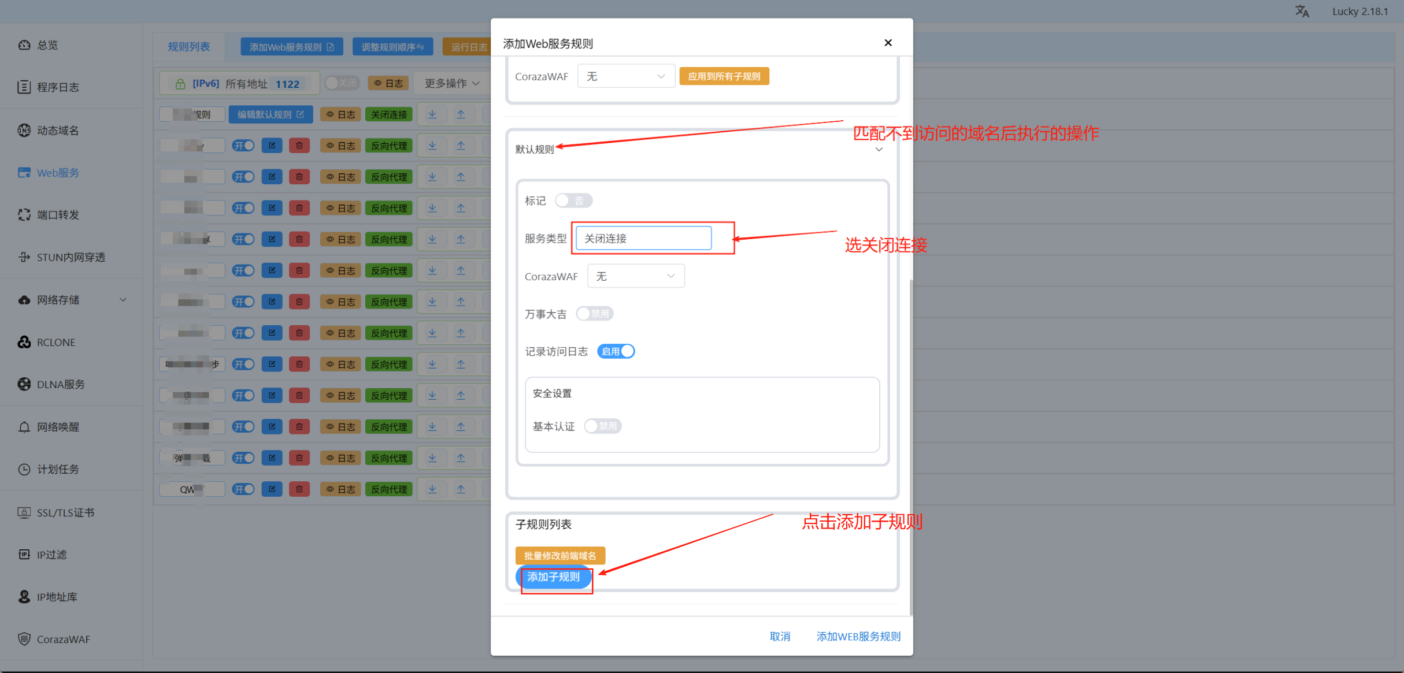Click the 服务类型 selection field
Viewport: 1404px width, 673px height.
point(643,239)
